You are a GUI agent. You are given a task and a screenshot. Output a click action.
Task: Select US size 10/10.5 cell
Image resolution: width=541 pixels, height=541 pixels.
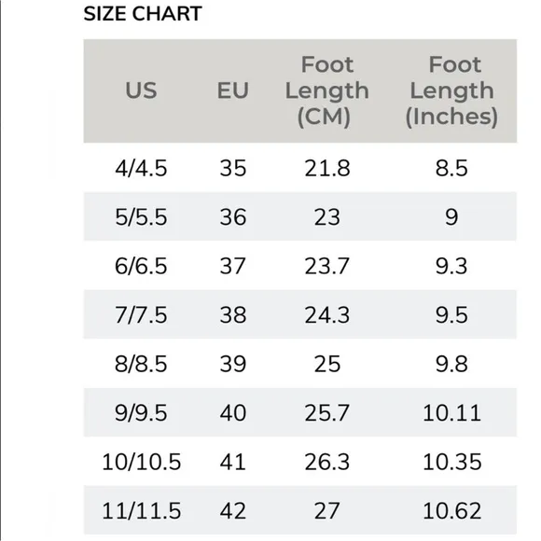(141, 462)
